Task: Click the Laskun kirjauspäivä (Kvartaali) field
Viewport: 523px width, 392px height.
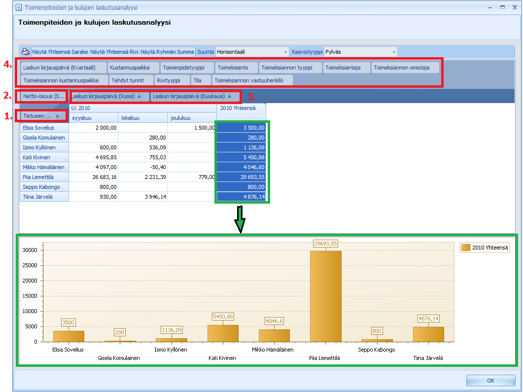Action: click(x=64, y=68)
